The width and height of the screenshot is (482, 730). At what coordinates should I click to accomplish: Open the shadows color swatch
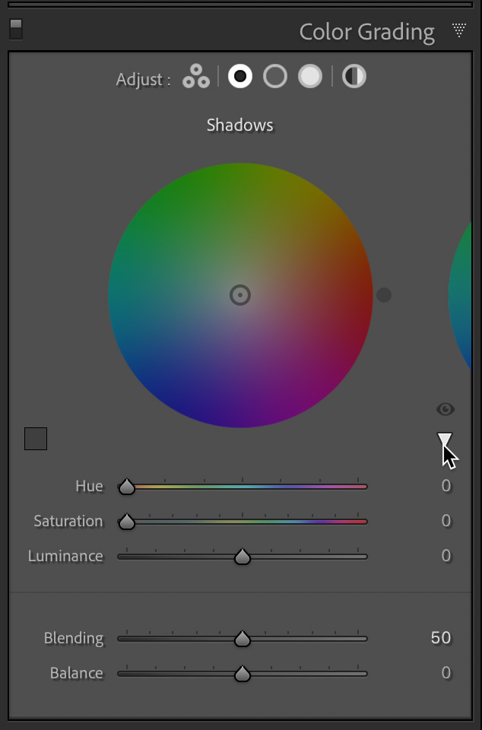[36, 439]
